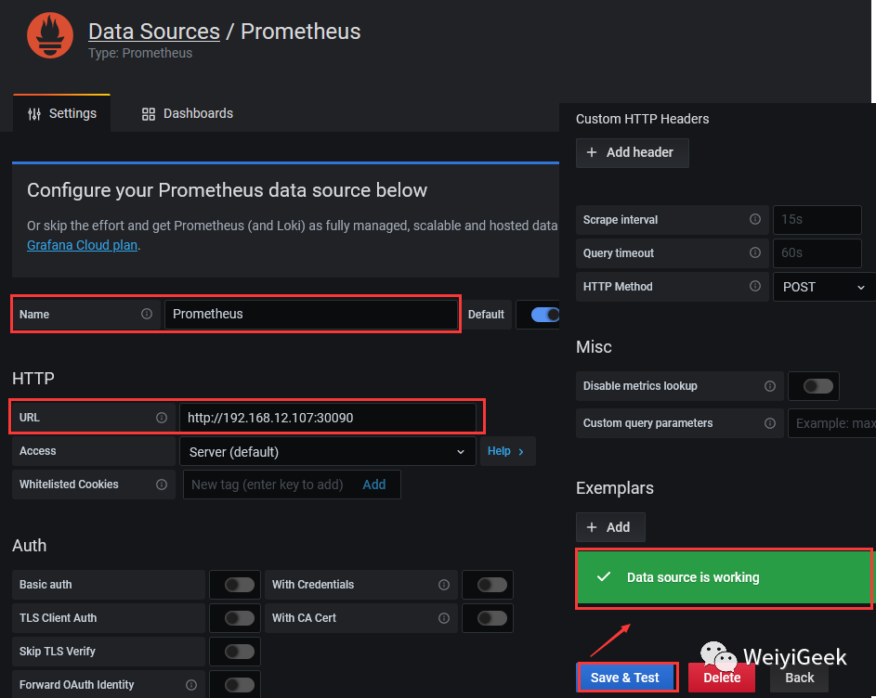876x698 pixels.
Task: Toggle Skip TLS Verify switch
Action: tap(239, 652)
